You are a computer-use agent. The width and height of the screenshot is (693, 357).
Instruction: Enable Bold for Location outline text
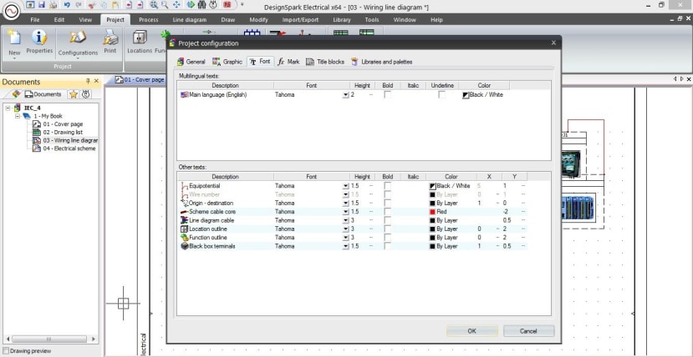pyautogui.click(x=388, y=229)
